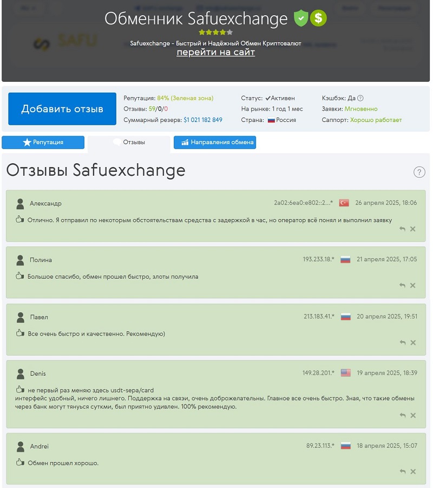
Task: Delete Александр's review with the X icon
Action: (413, 229)
